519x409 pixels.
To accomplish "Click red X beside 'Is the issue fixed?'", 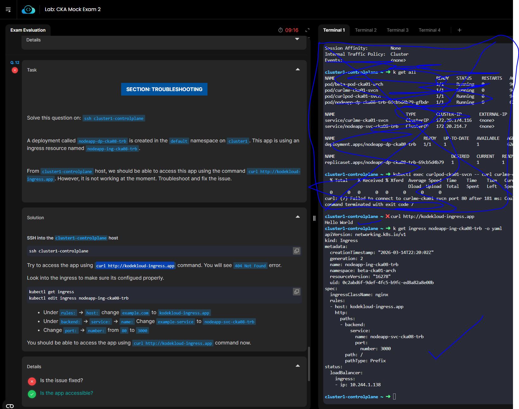I will (x=32, y=381).
